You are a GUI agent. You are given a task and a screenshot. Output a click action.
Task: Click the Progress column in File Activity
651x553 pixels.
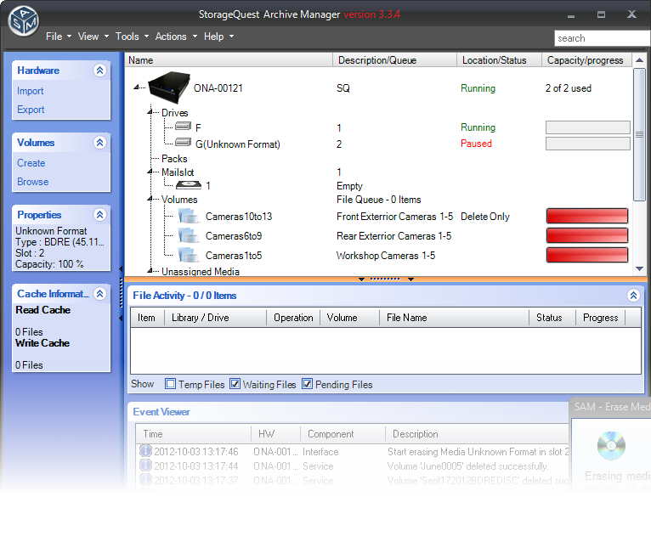tap(600, 318)
